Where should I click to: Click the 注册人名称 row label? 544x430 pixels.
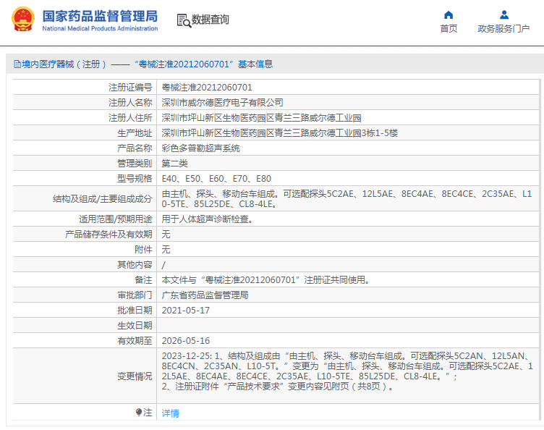pos(130,103)
